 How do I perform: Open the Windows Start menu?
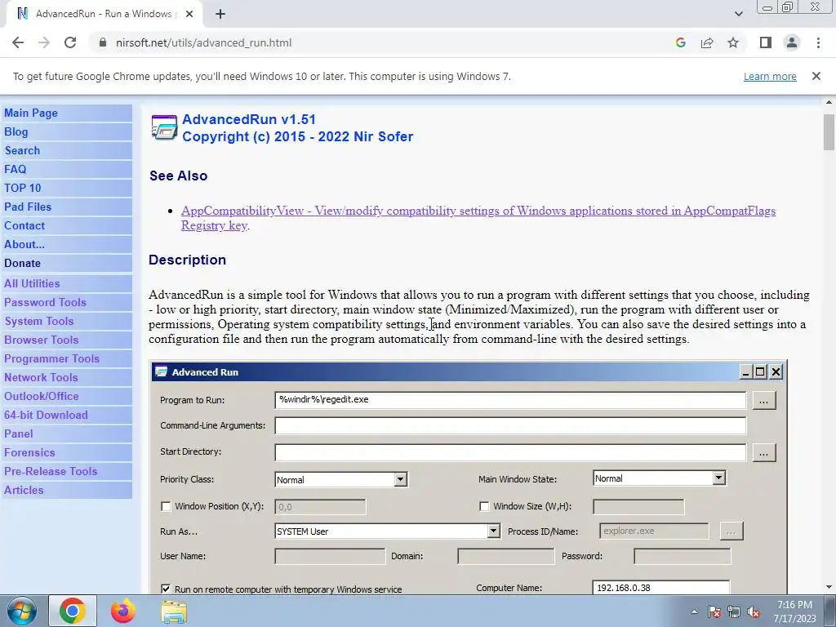[22, 611]
